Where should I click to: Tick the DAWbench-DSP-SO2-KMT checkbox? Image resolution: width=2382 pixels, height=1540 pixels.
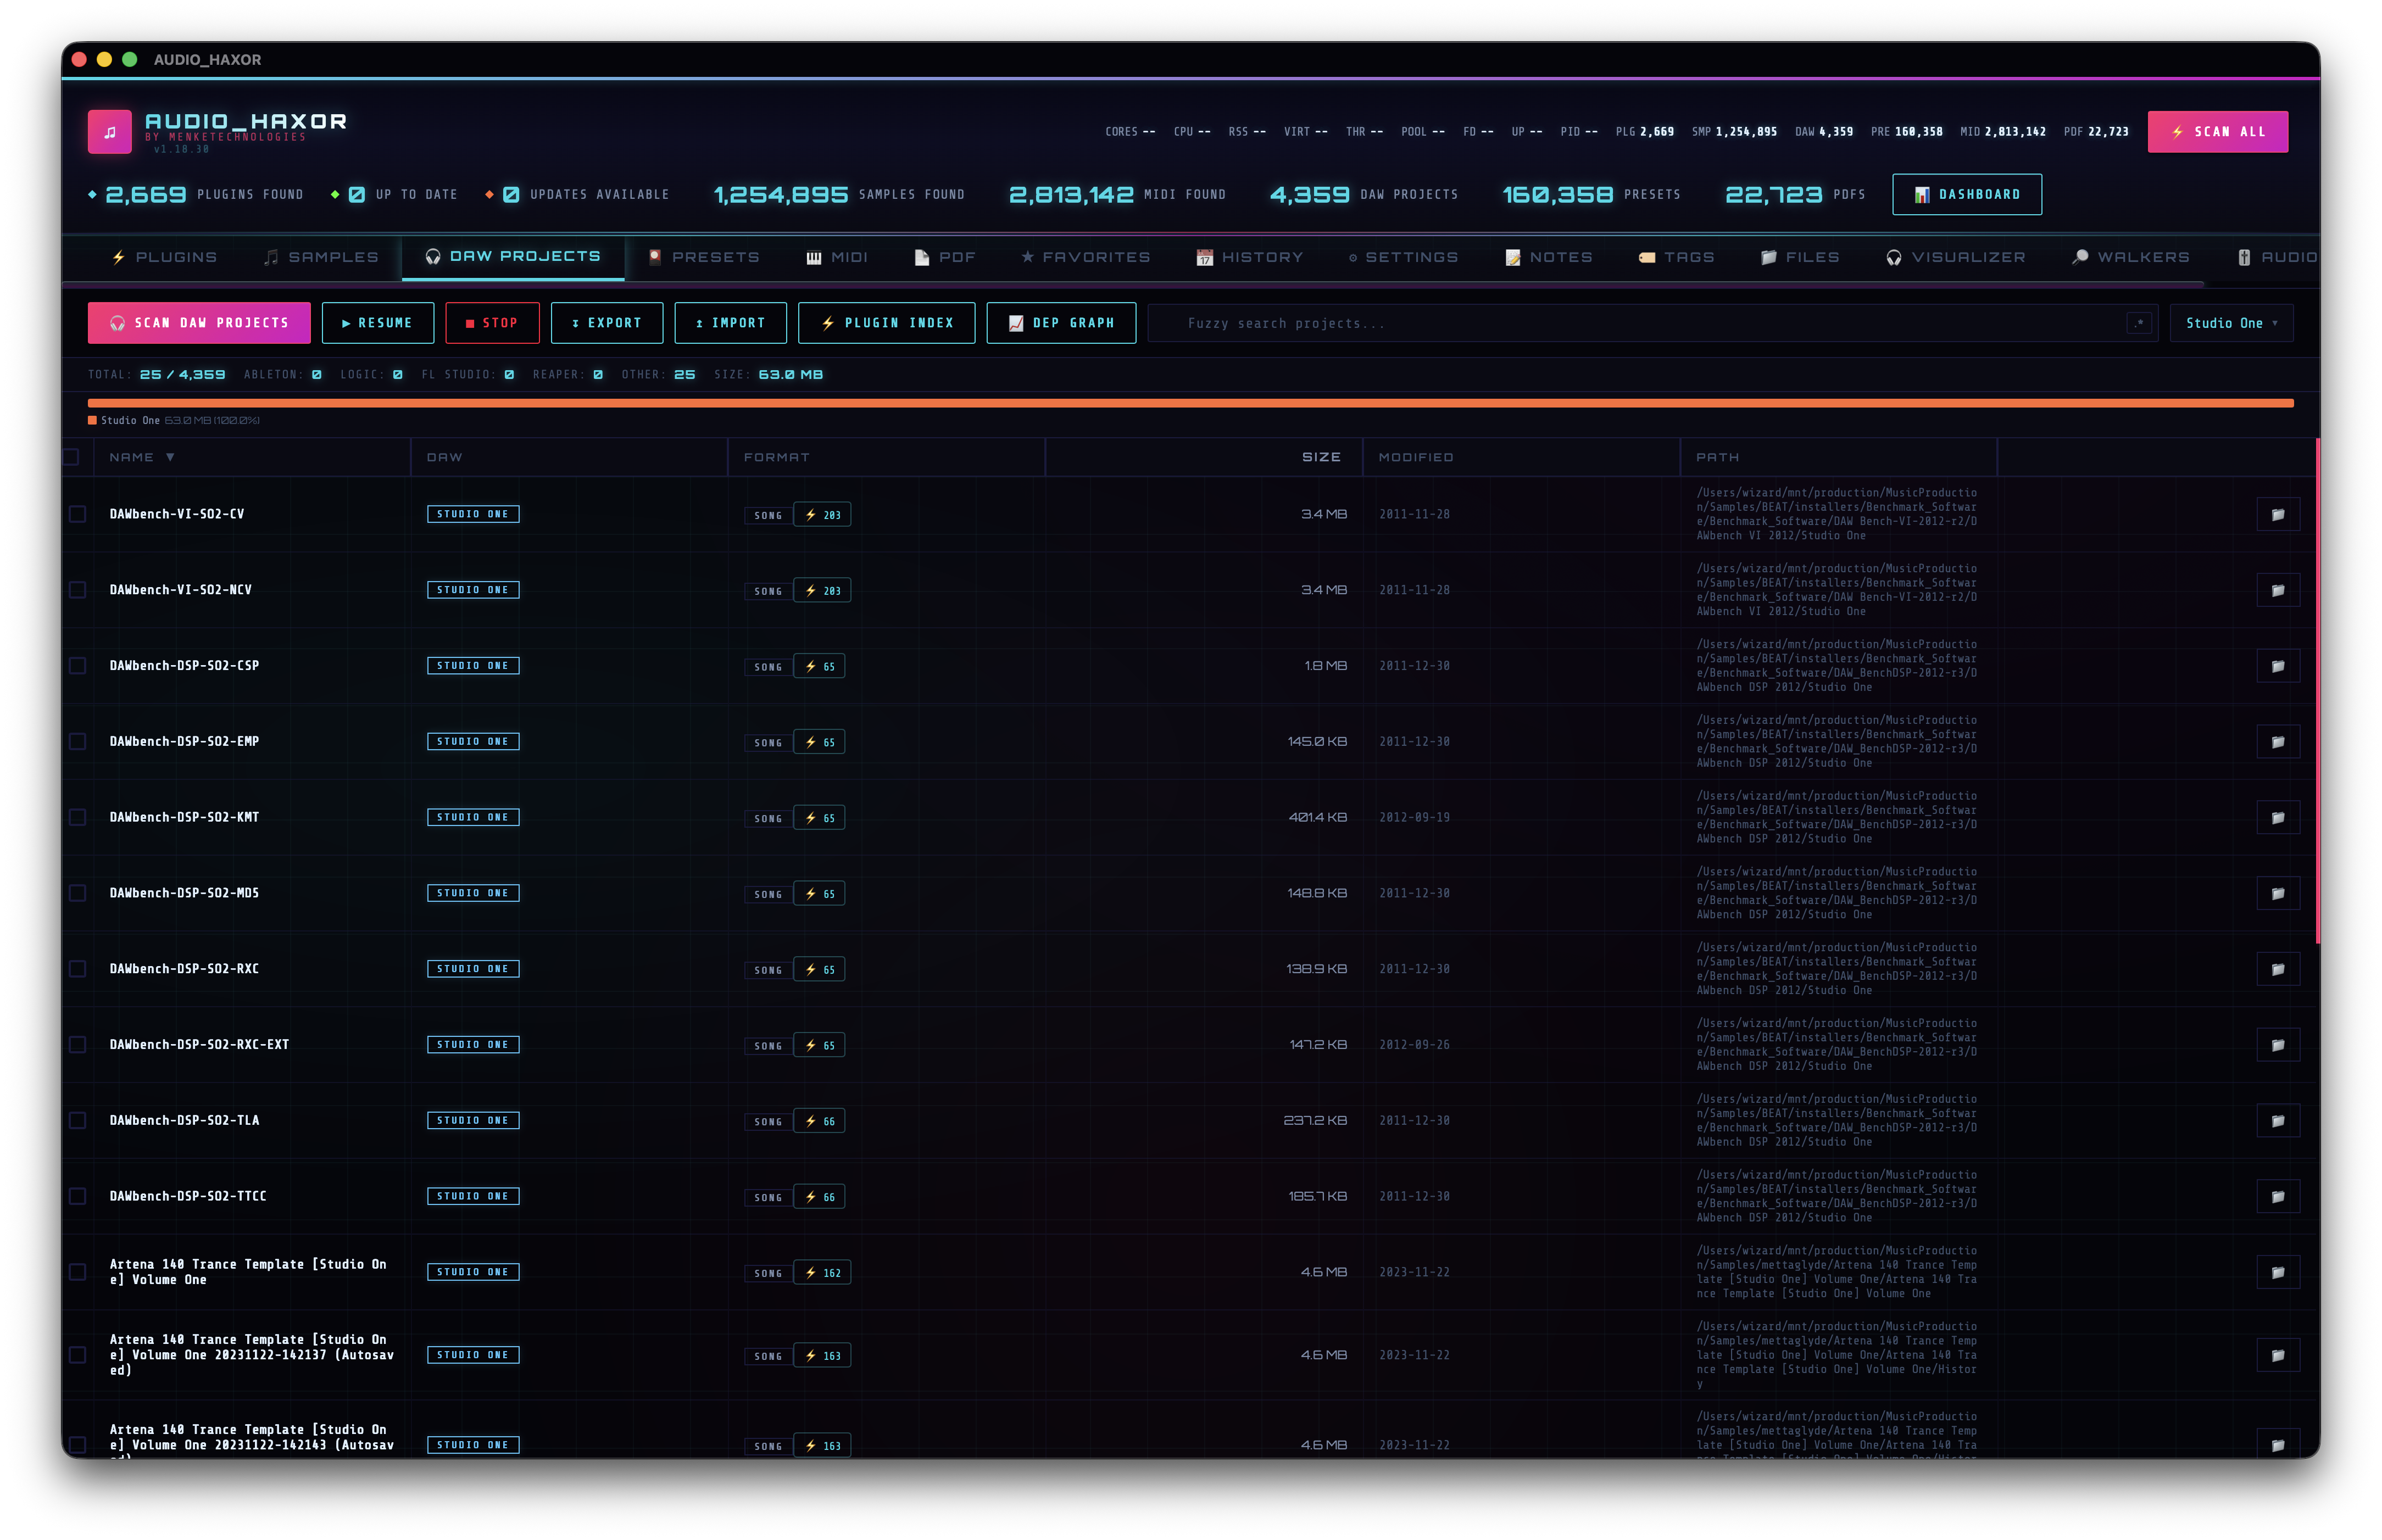click(x=77, y=818)
